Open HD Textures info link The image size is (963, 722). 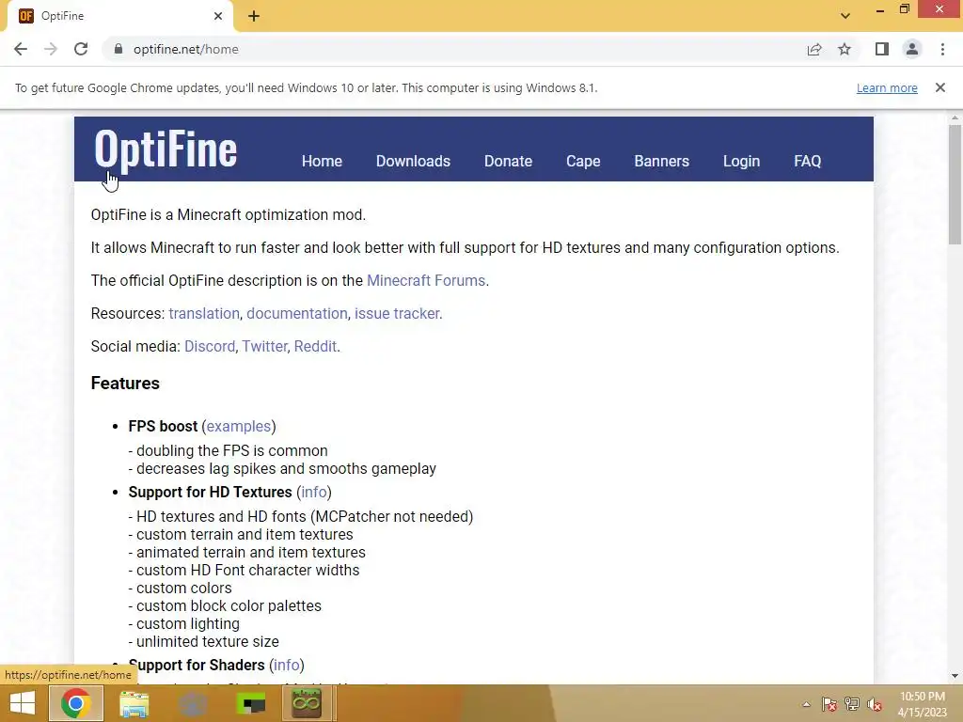tap(314, 493)
